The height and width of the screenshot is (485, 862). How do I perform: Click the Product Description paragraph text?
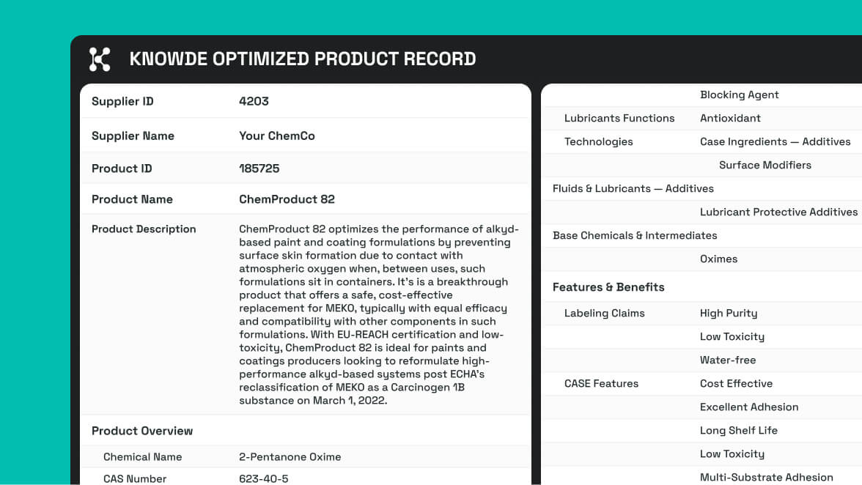377,315
